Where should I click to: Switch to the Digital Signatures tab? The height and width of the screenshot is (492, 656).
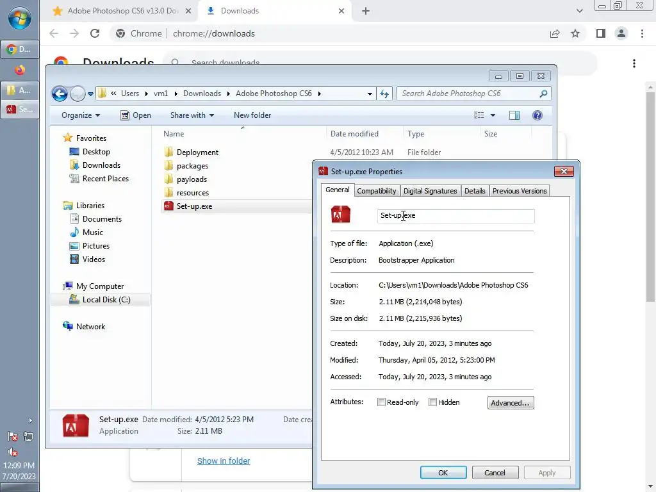click(x=430, y=191)
